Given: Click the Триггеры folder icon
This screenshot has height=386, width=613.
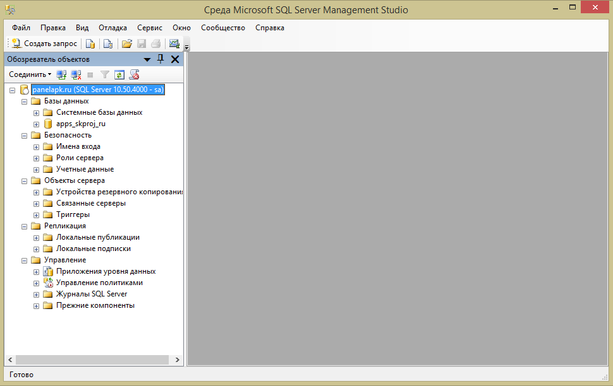Looking at the screenshot, I should [x=48, y=214].
